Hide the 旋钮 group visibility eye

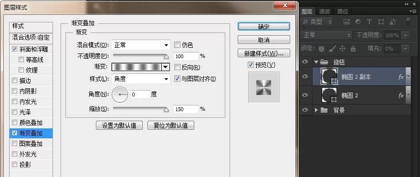click(x=305, y=62)
